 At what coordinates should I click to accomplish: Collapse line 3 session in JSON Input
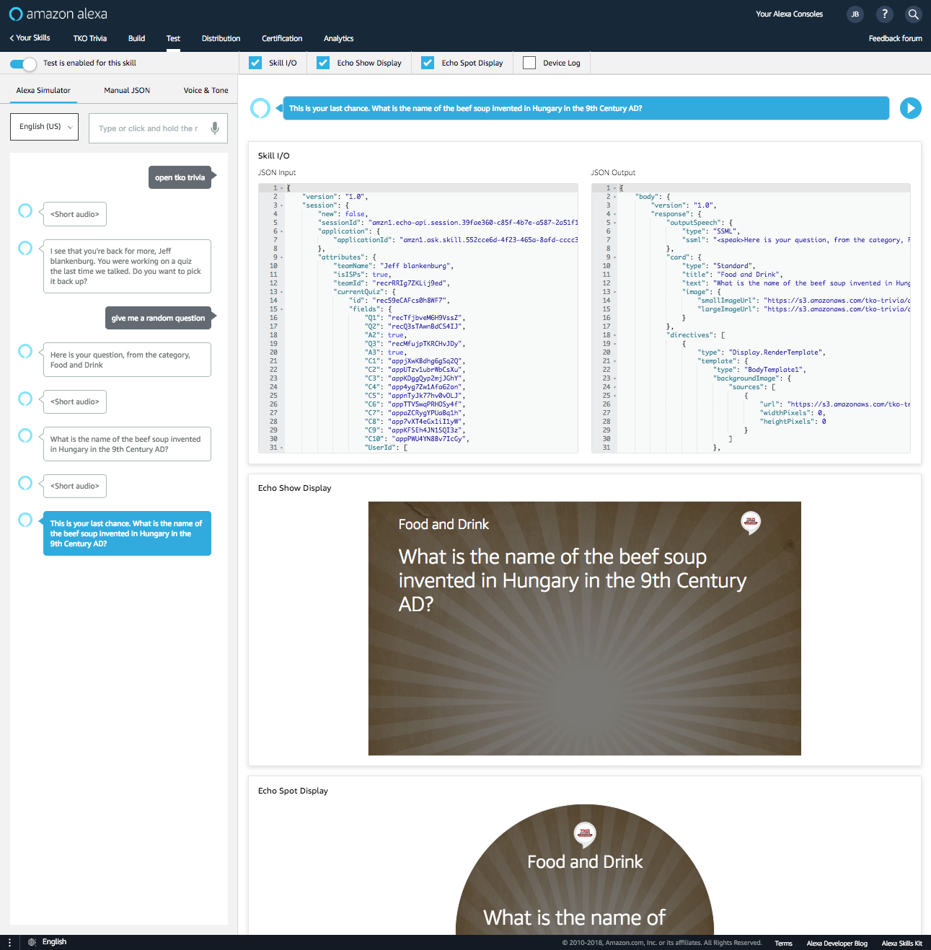282,205
